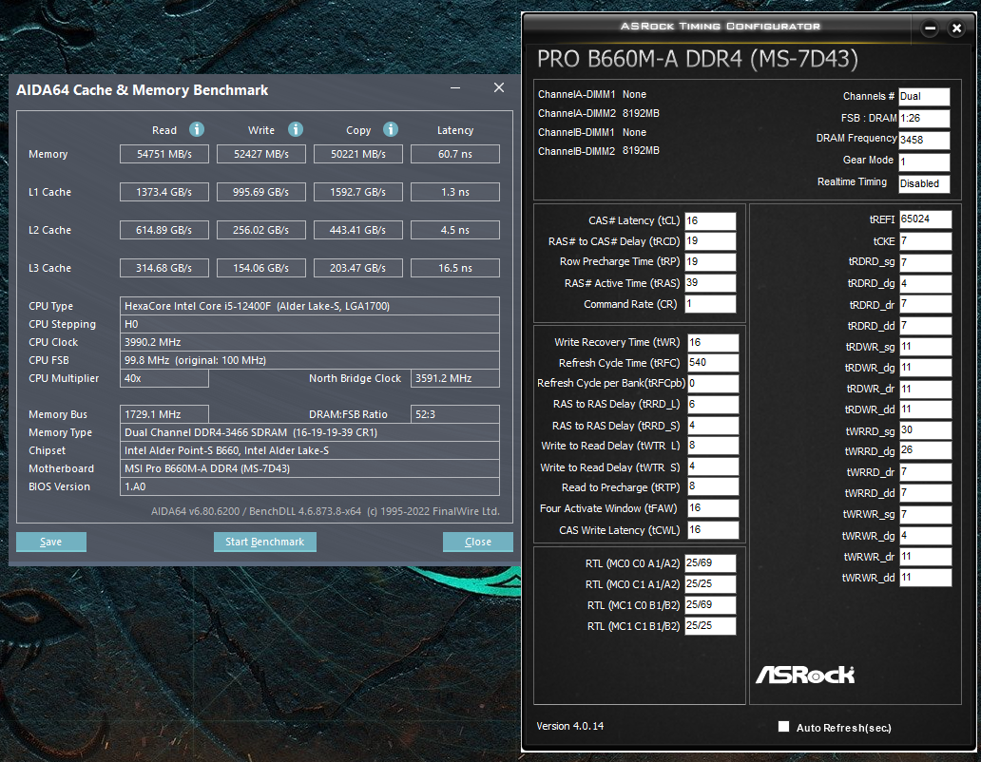This screenshot has height=762, width=981.
Task: Close the AIDA64 benchmark window with X
Action: point(499,87)
